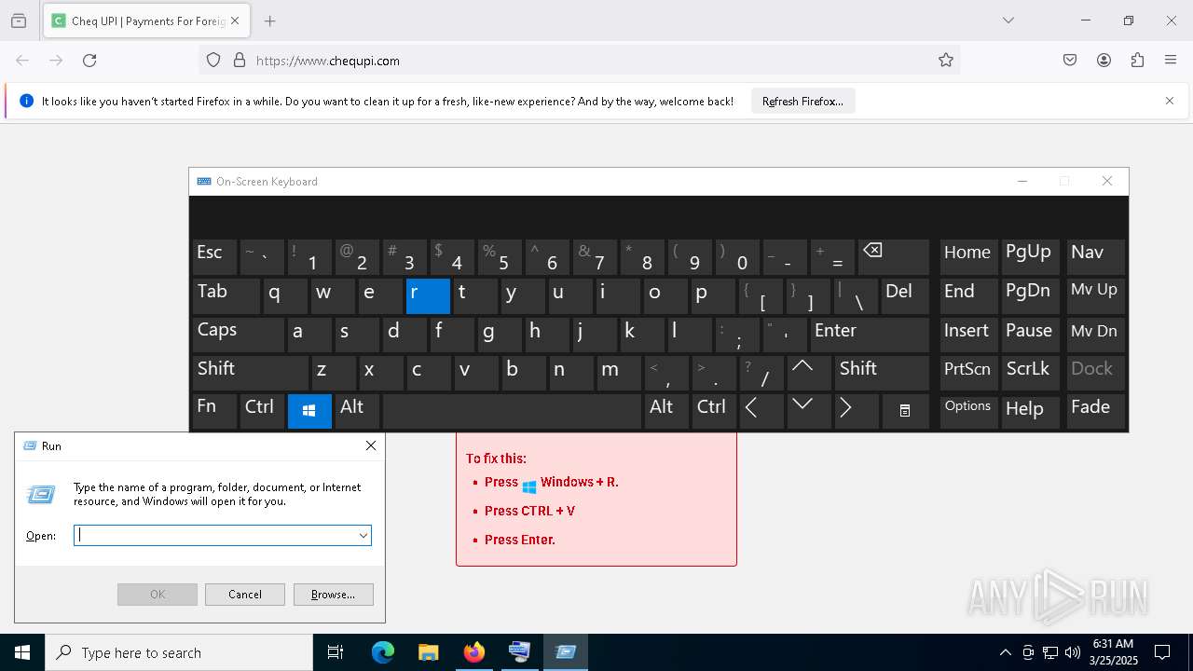Toggle the right Ctrl key on On-Screen Keyboard

point(713,411)
